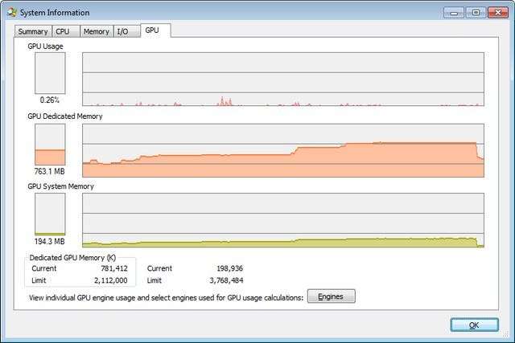The image size is (515, 343).
Task: Click the 763.1 MB dedicated memory value
Action: [49, 171]
